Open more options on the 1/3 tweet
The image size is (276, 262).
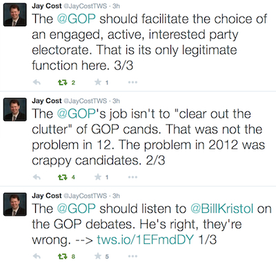(132, 256)
